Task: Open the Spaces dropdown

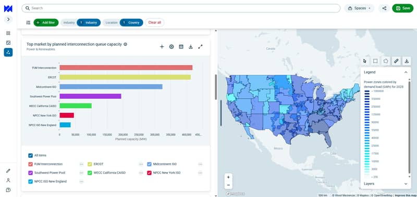Action: (x=359, y=8)
